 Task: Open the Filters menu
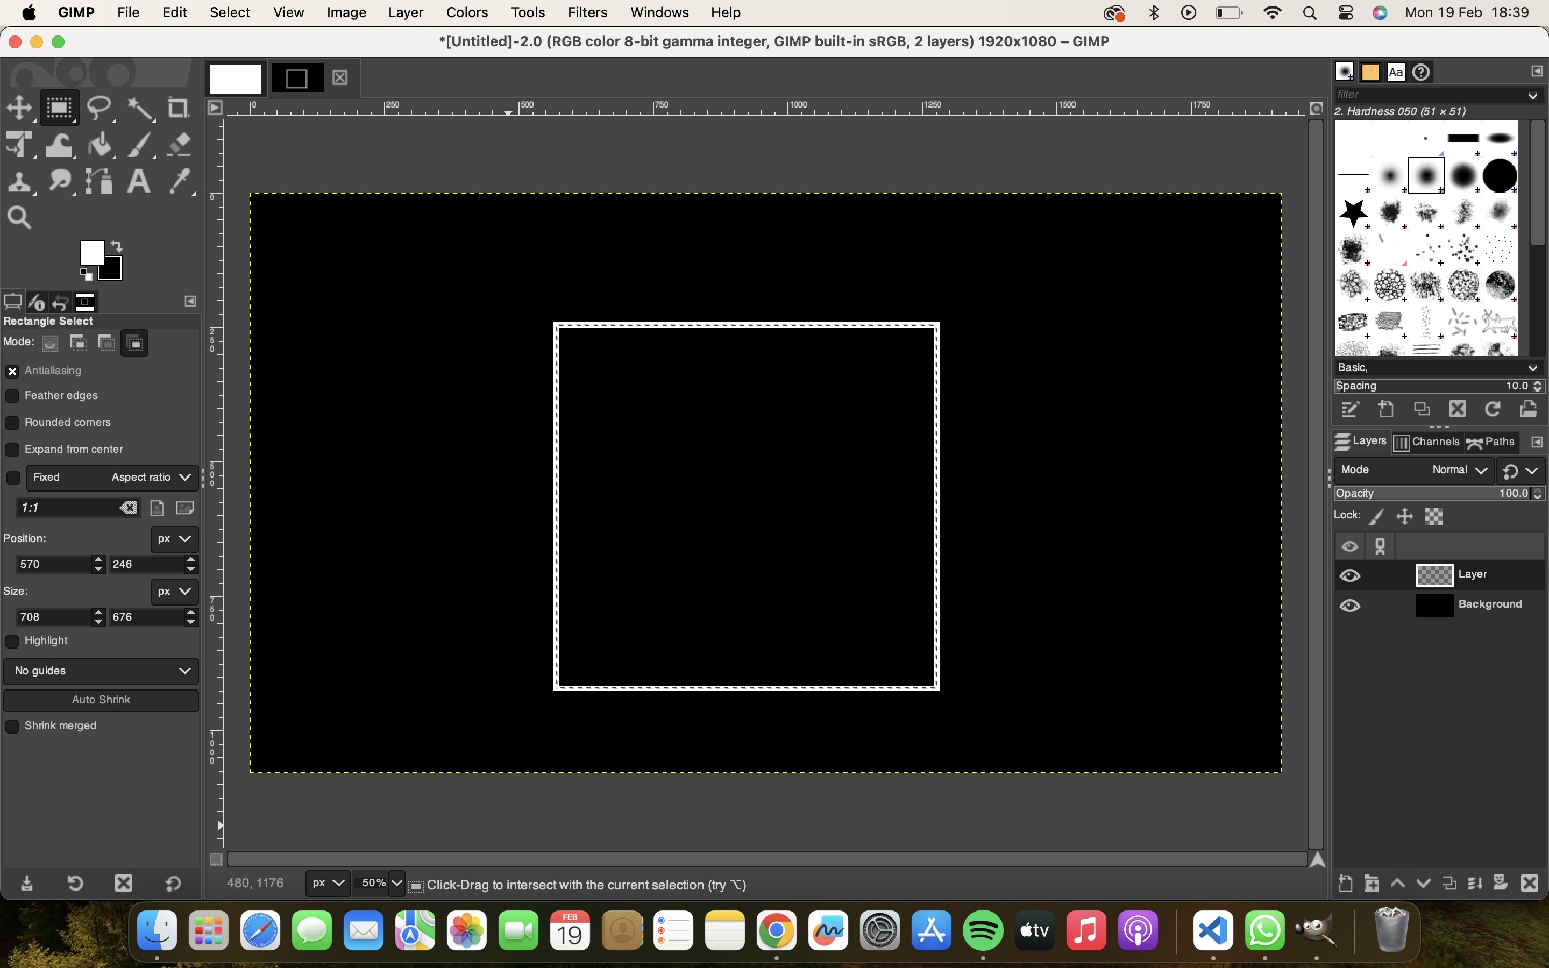click(x=587, y=13)
